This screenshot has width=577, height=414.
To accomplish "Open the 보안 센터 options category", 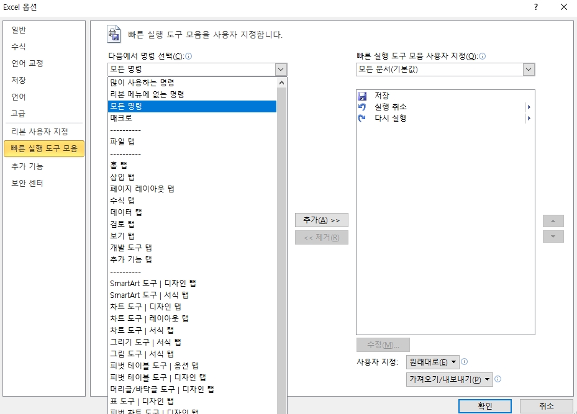I will 44,183.
